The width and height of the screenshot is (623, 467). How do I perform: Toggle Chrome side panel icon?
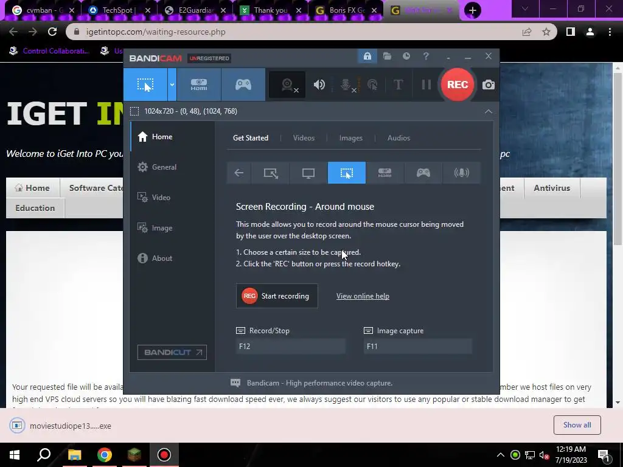coord(570,32)
